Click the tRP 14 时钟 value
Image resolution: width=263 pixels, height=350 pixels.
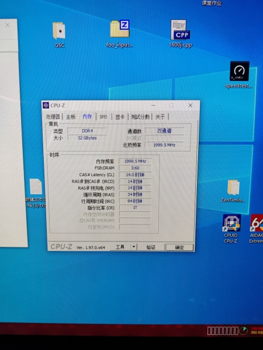(135, 188)
